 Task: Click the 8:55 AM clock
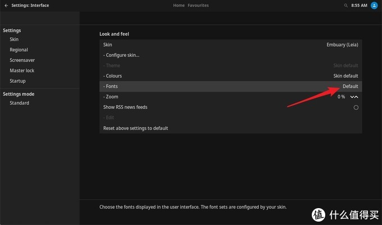[x=358, y=5]
